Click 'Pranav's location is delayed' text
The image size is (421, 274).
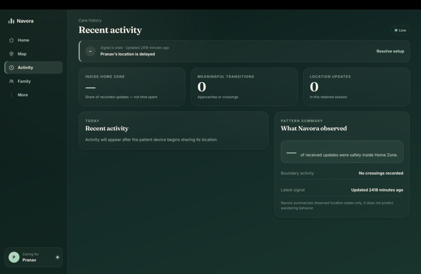click(127, 54)
